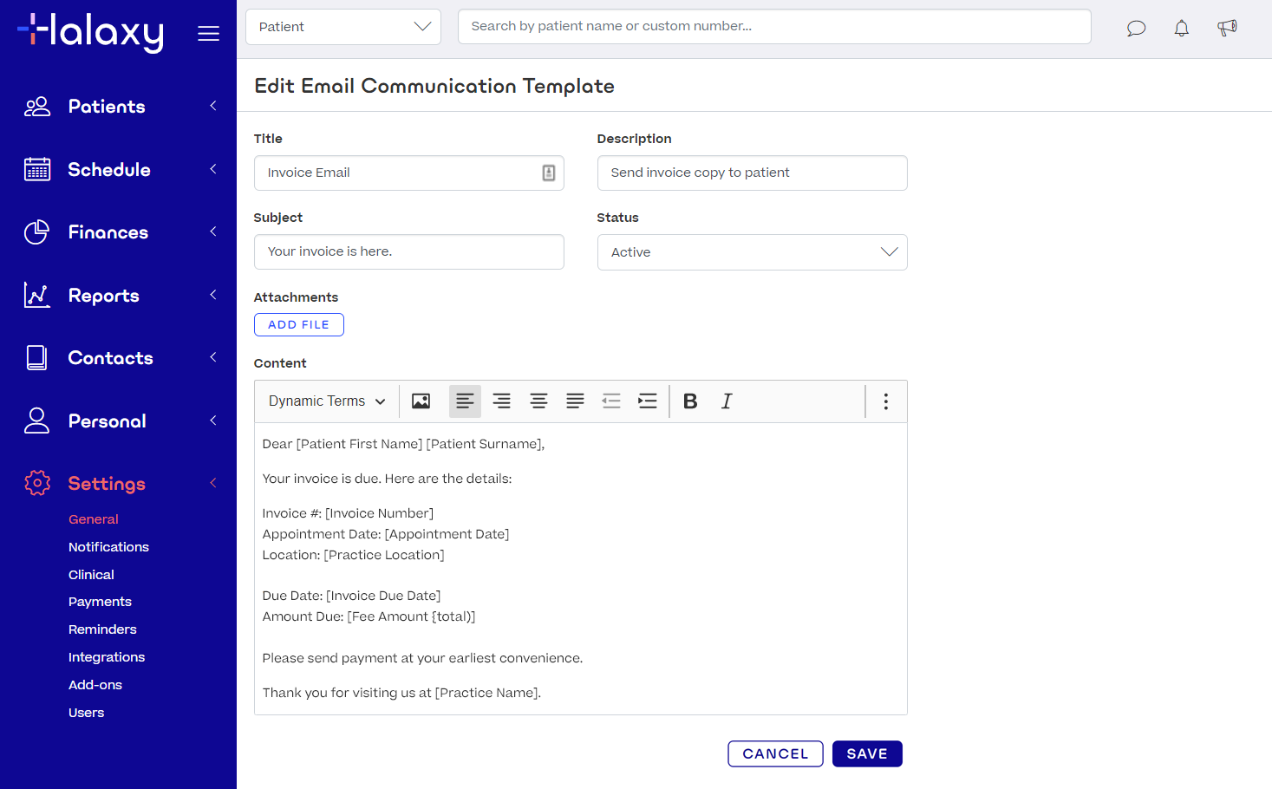Open the Dynamic Terms dropdown
Screen dimensions: 1272x789
[x=325, y=401]
